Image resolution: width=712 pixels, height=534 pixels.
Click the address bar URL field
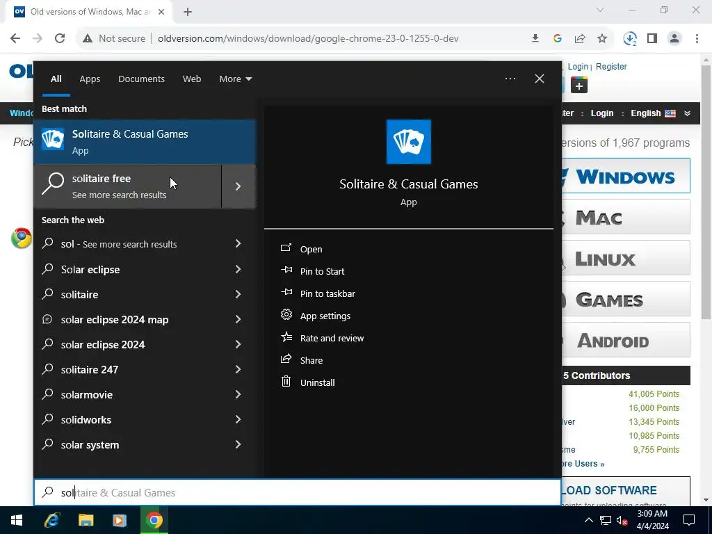click(308, 39)
